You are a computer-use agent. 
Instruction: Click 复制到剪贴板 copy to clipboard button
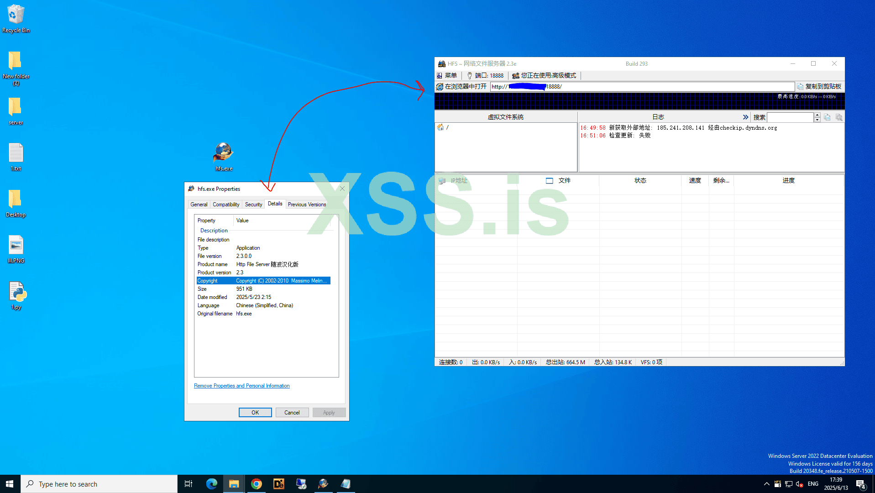pos(819,86)
